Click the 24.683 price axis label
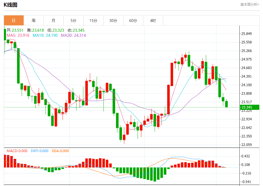Viewport: 263px width, 186px height. [247, 68]
